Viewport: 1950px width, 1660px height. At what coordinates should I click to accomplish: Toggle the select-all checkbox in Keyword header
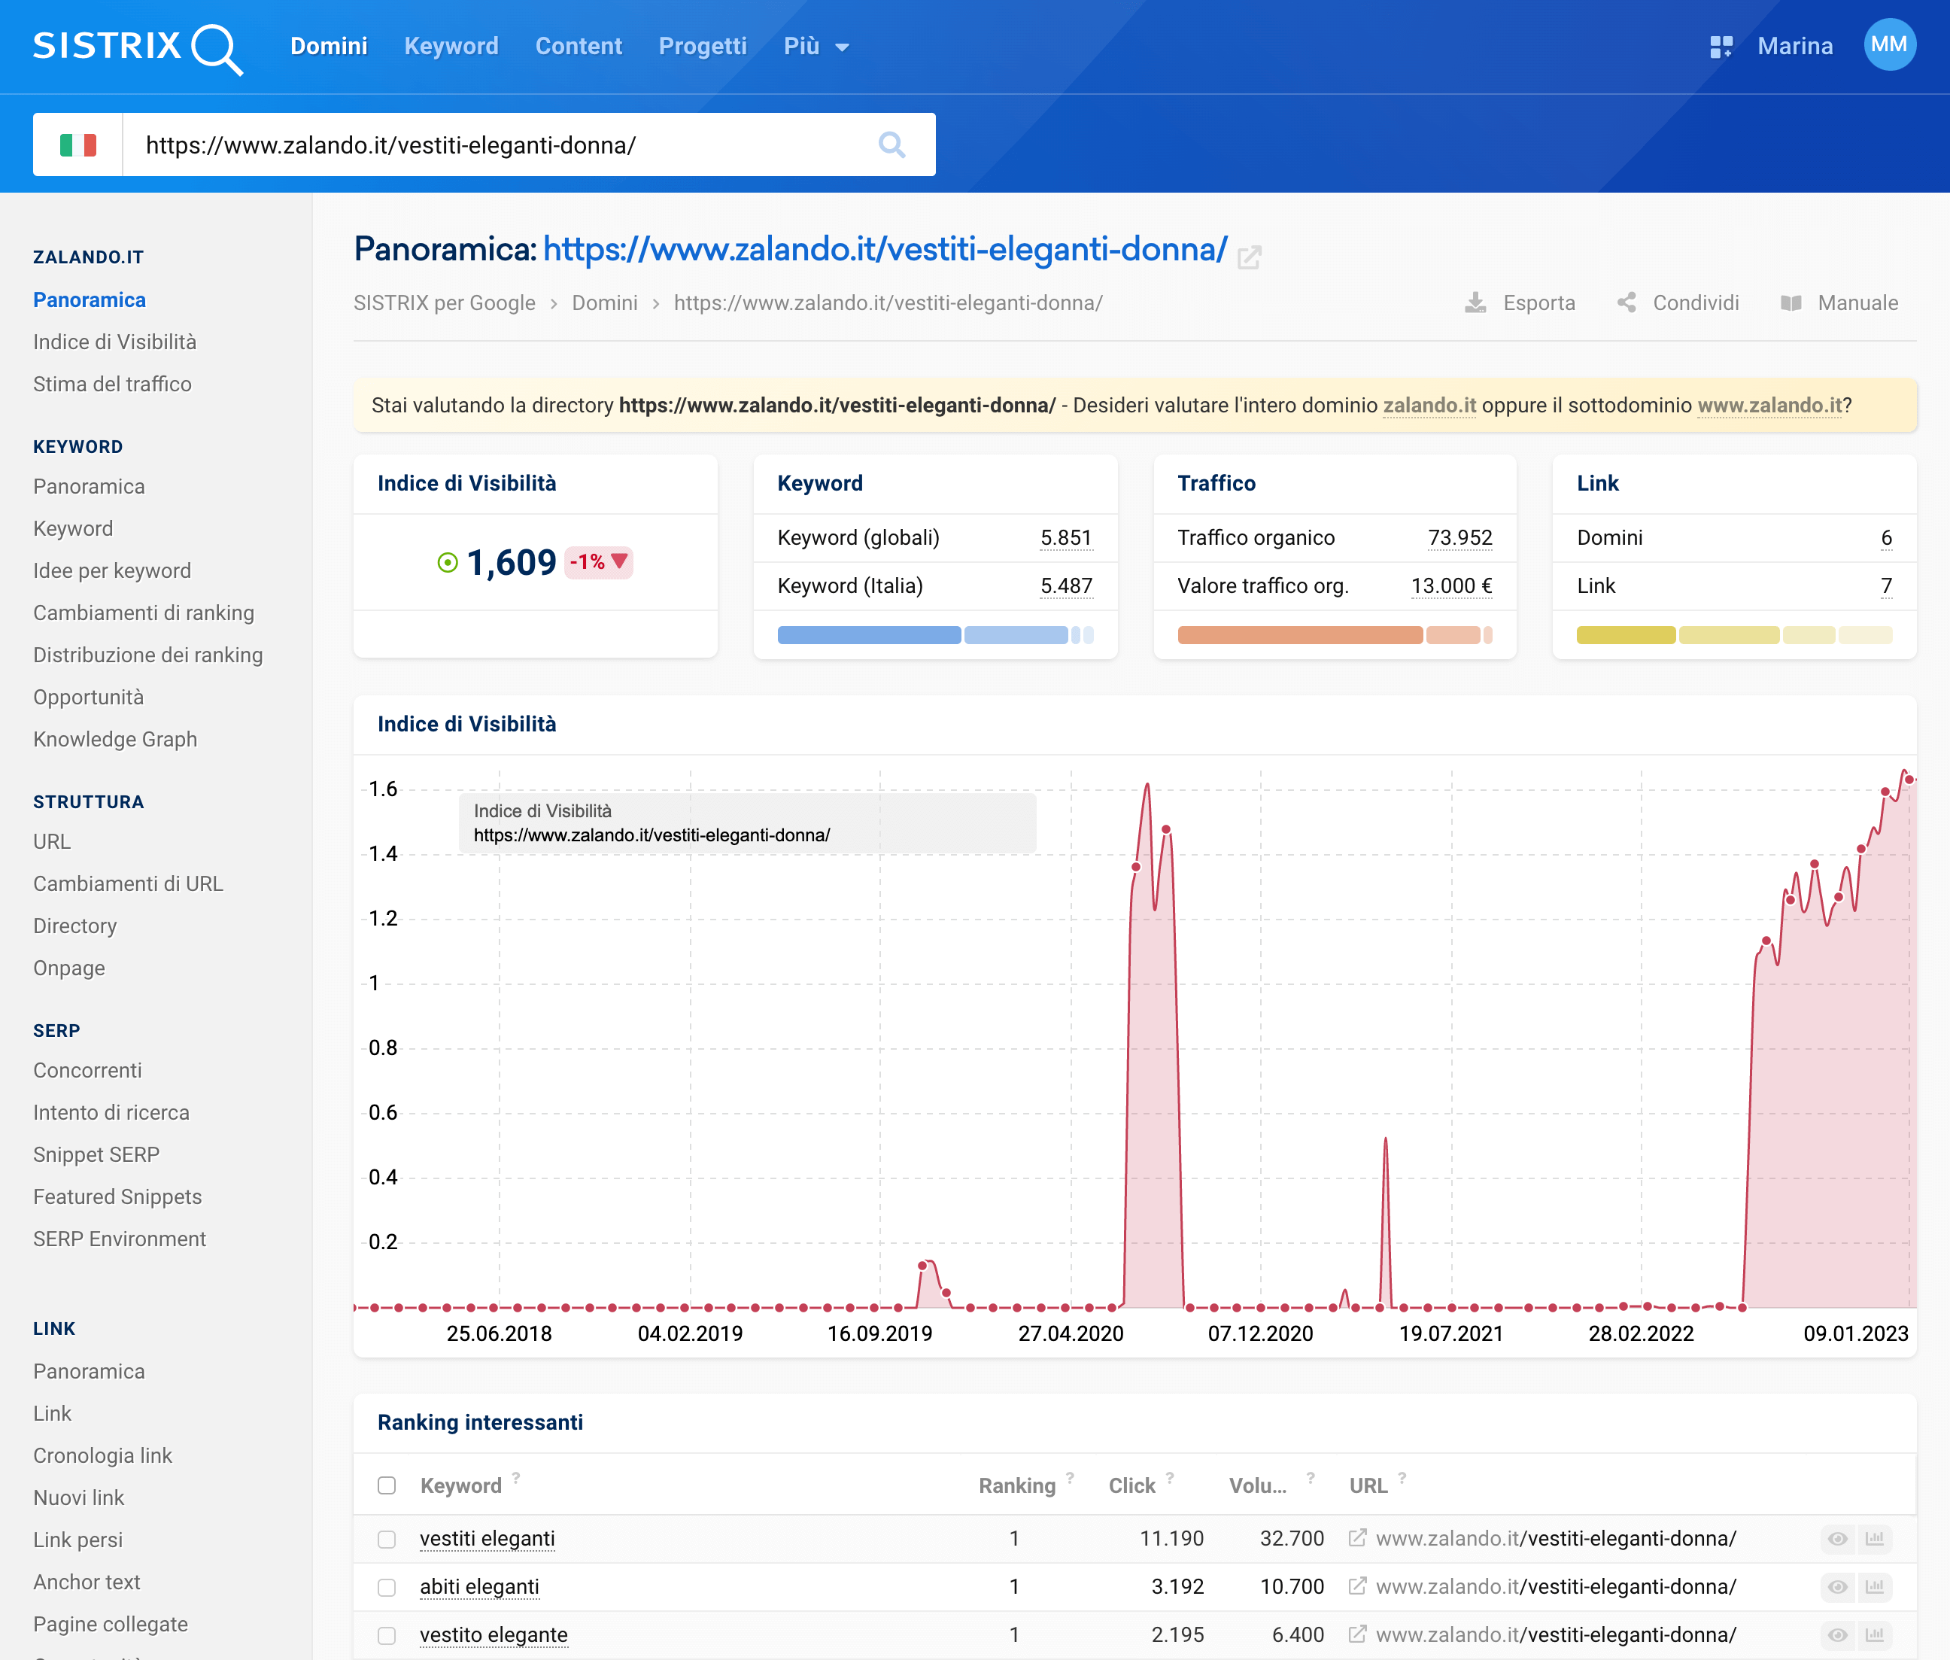click(387, 1485)
